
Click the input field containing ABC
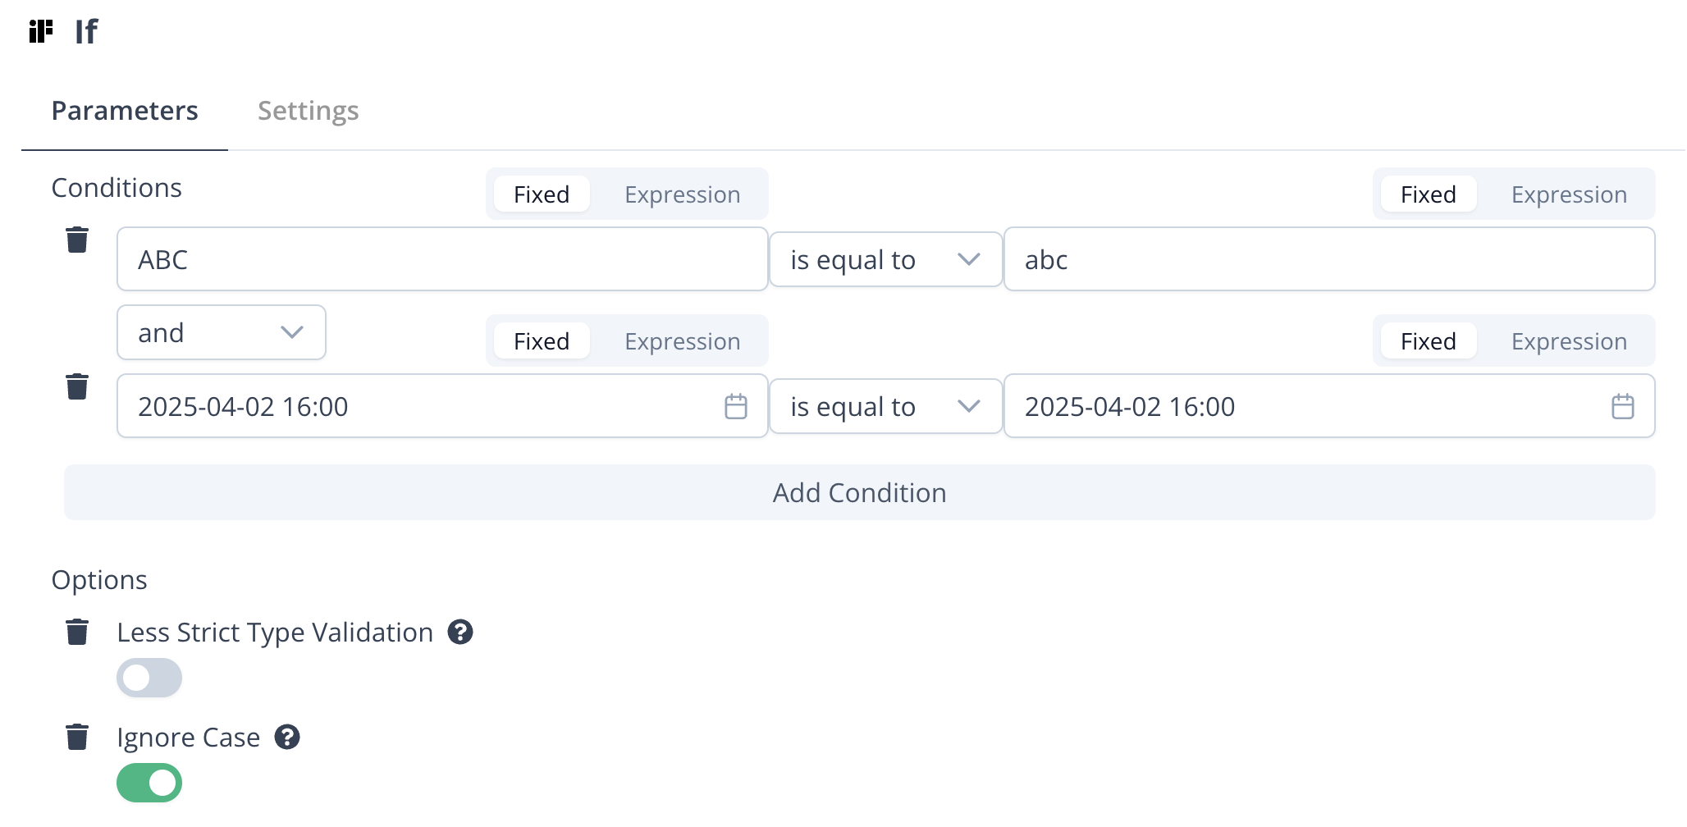point(442,260)
